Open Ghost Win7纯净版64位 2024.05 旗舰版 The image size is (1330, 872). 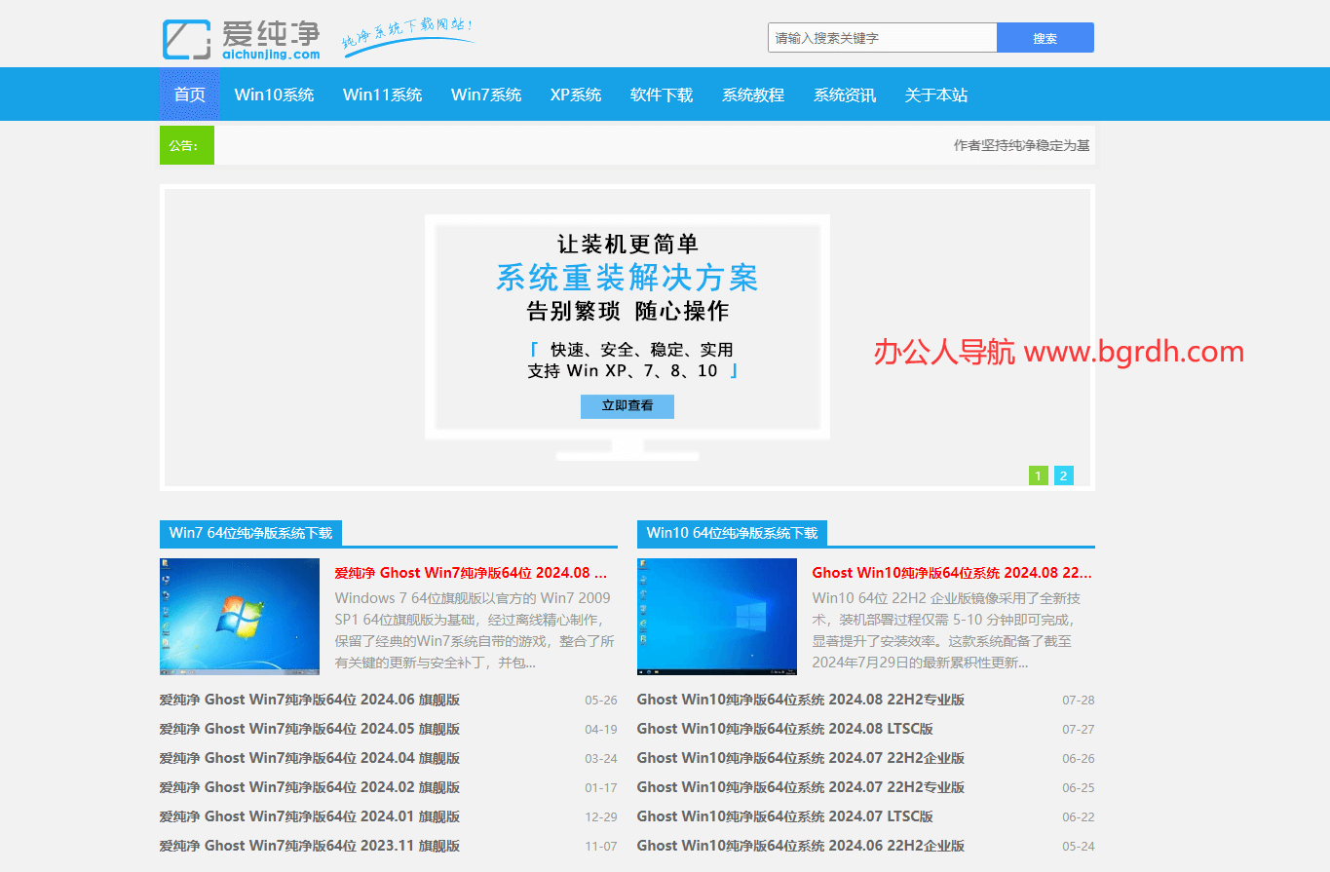tap(310, 729)
